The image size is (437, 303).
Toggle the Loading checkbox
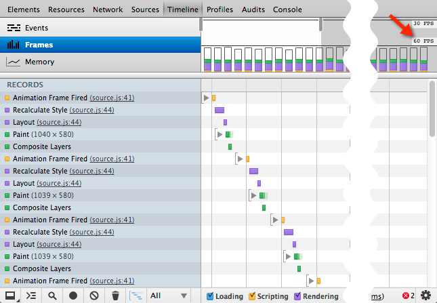click(x=210, y=296)
